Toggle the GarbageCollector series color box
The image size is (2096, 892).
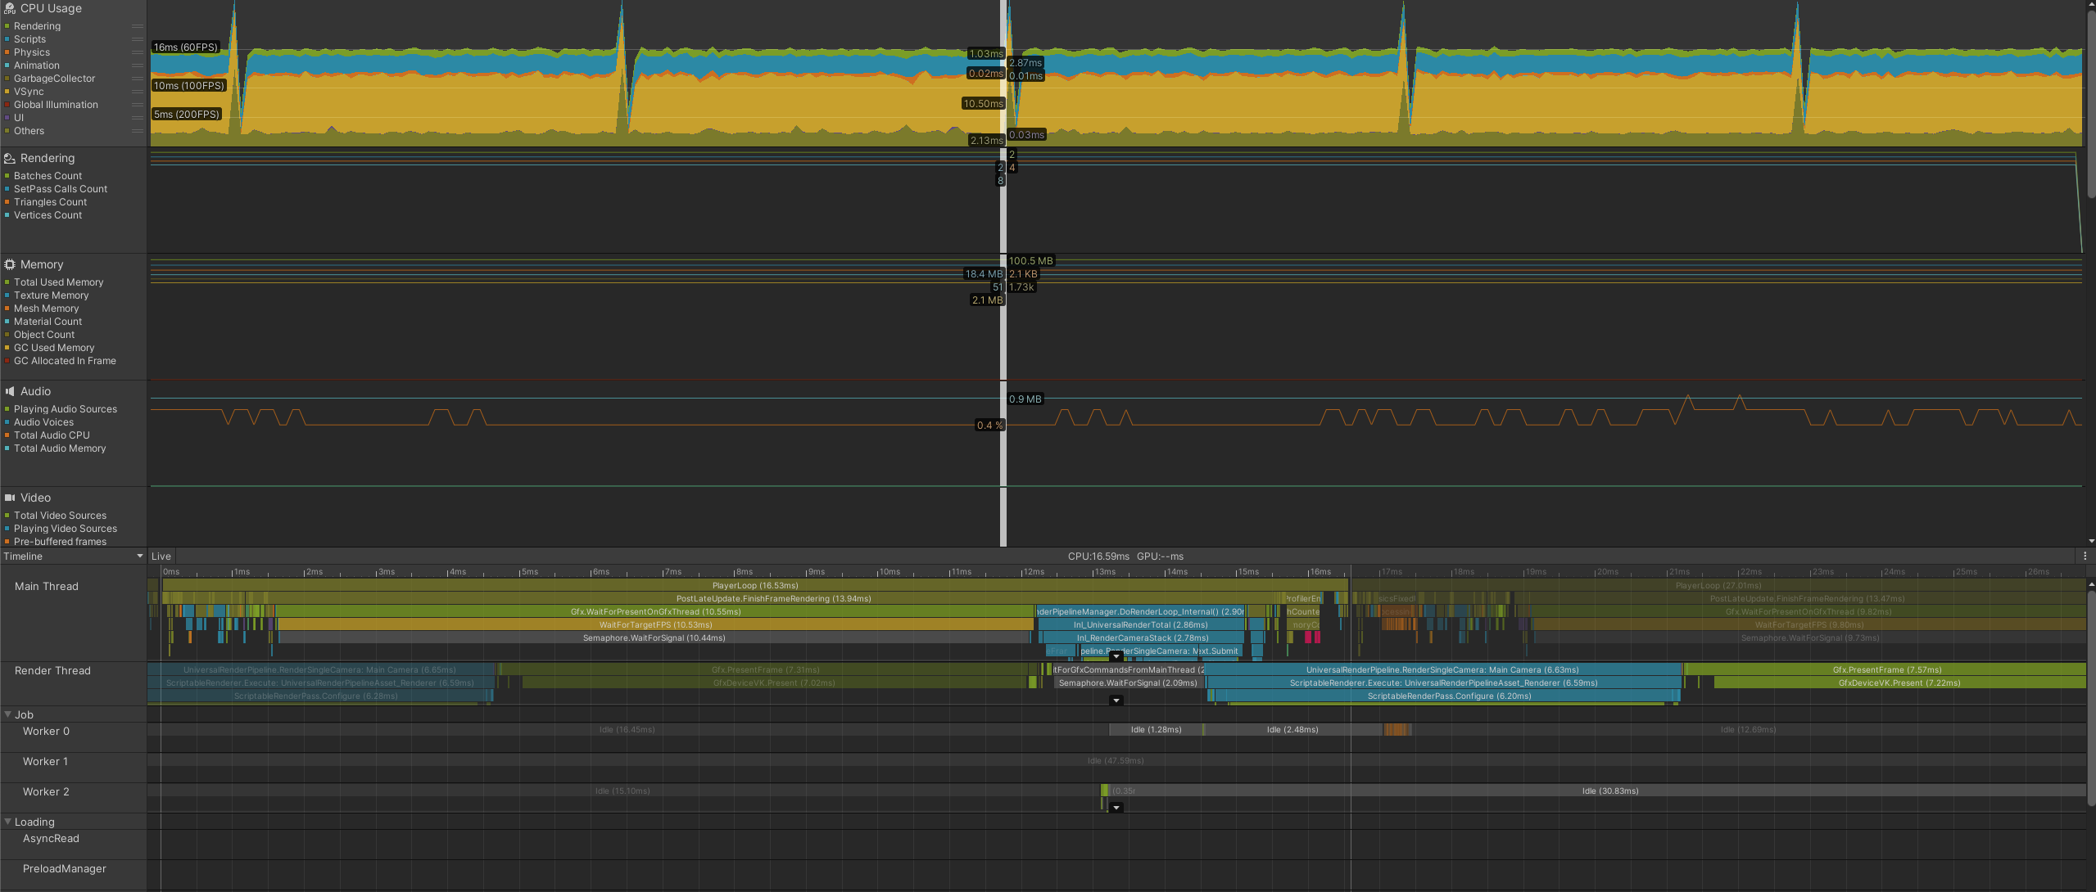(x=7, y=79)
